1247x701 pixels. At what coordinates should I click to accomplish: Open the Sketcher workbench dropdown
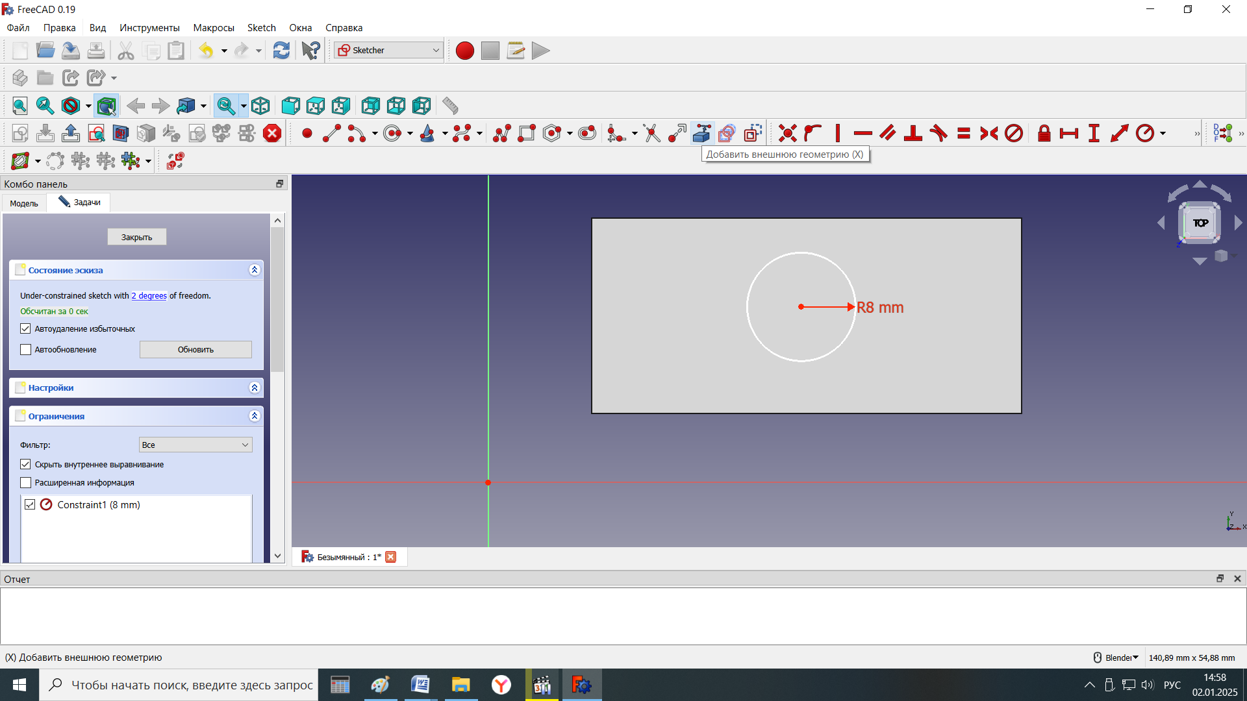pyautogui.click(x=388, y=51)
